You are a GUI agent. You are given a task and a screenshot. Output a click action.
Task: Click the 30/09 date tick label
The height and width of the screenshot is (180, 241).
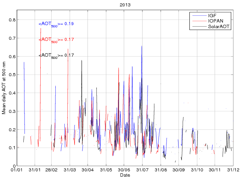tap(178, 170)
